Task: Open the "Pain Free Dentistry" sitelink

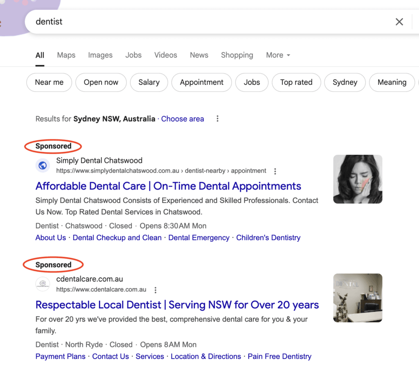Action: 279,356
